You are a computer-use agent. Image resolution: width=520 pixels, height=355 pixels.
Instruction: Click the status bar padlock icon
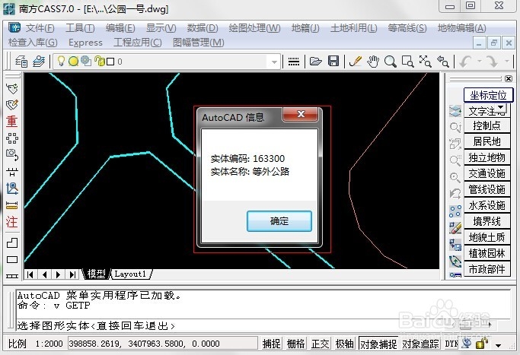click(482, 343)
